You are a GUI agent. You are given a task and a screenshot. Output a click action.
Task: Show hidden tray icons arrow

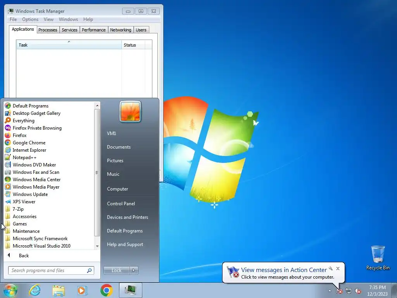click(330, 291)
